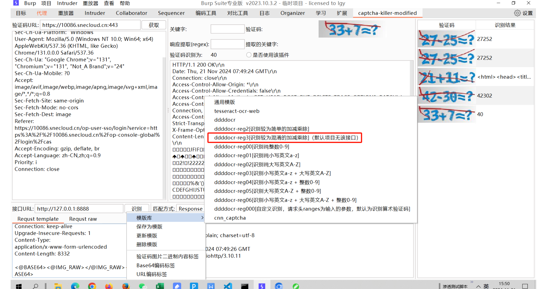Click the 获取 button
This screenshot has width=558, height=289.
tap(154, 25)
